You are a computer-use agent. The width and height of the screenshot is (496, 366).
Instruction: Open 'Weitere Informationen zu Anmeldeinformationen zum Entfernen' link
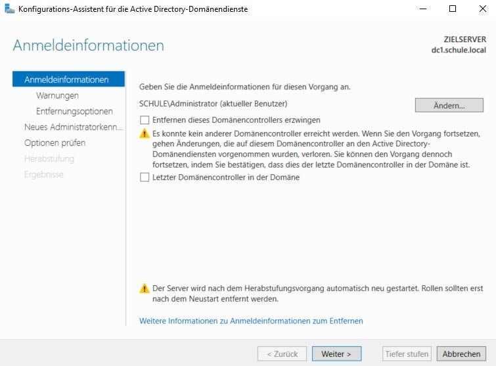(x=251, y=321)
